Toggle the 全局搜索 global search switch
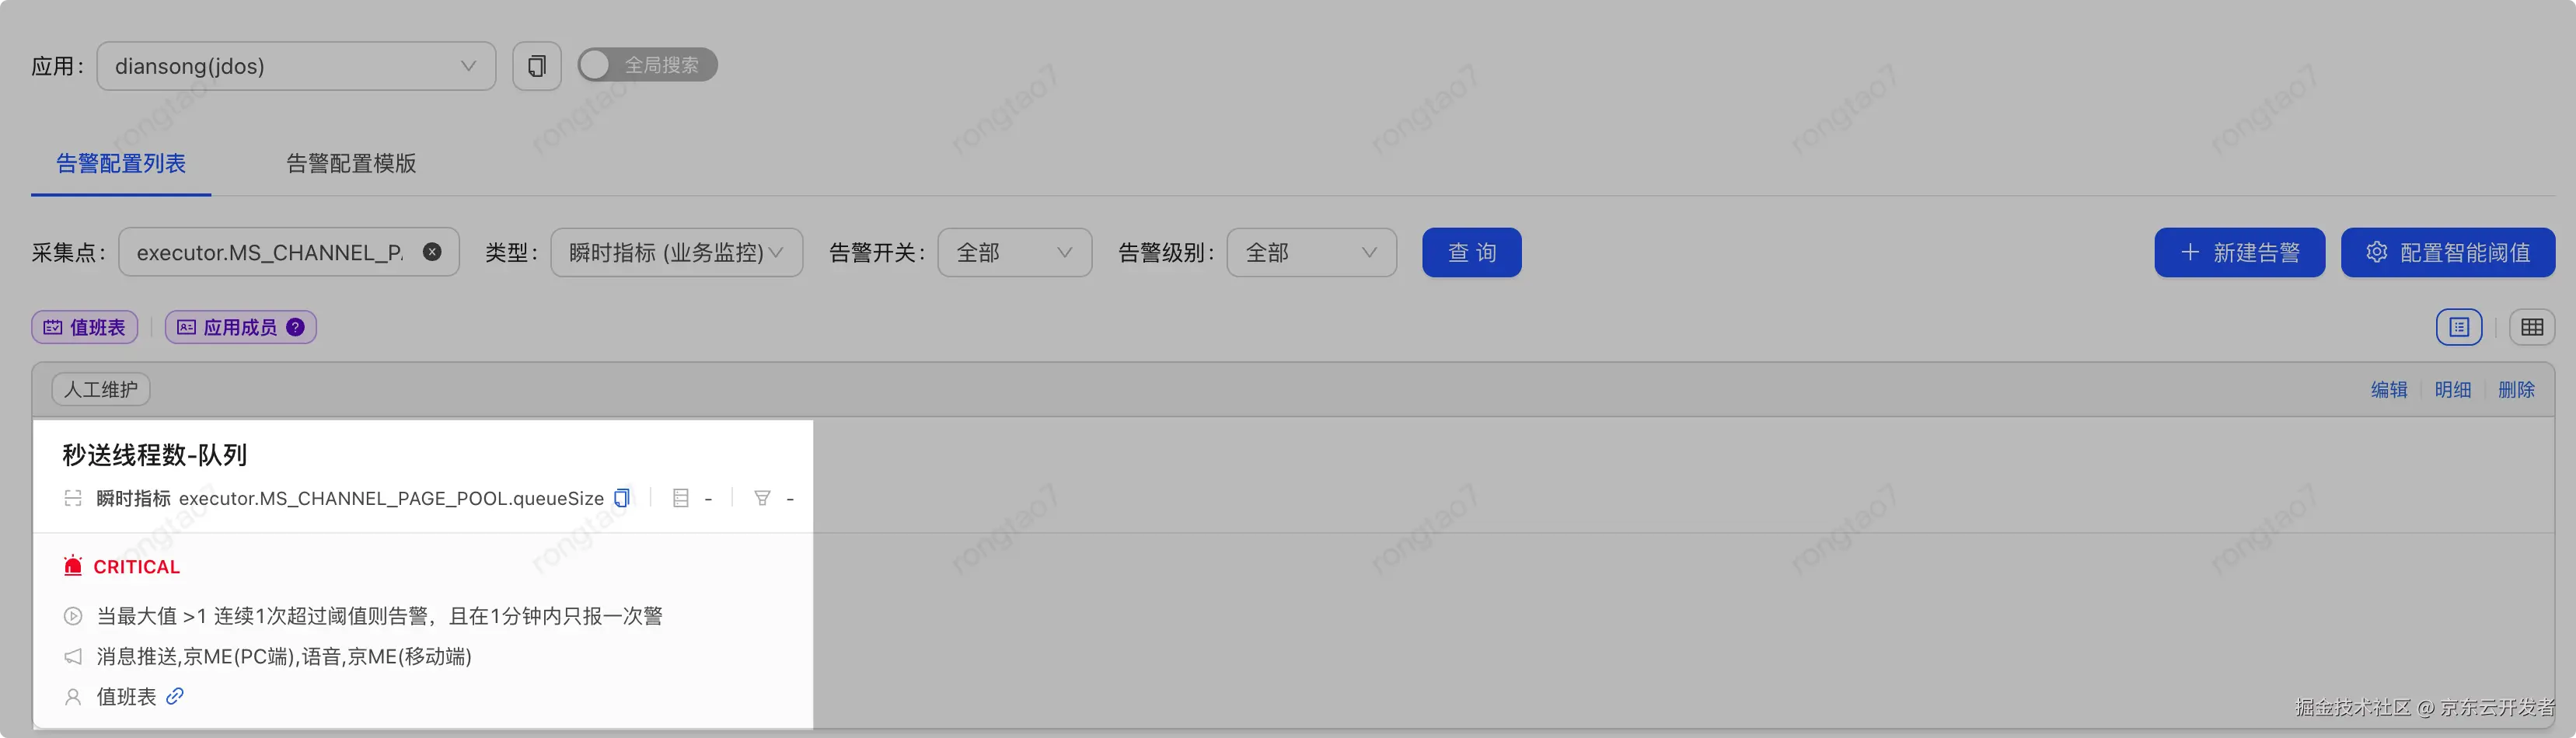Image resolution: width=2576 pixels, height=738 pixels. (647, 65)
